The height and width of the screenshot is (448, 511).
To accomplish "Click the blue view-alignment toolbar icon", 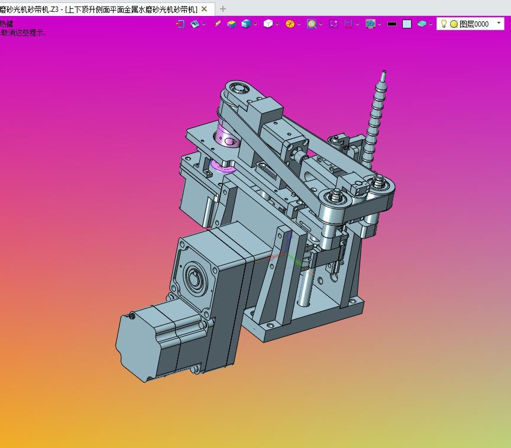I will (x=195, y=24).
